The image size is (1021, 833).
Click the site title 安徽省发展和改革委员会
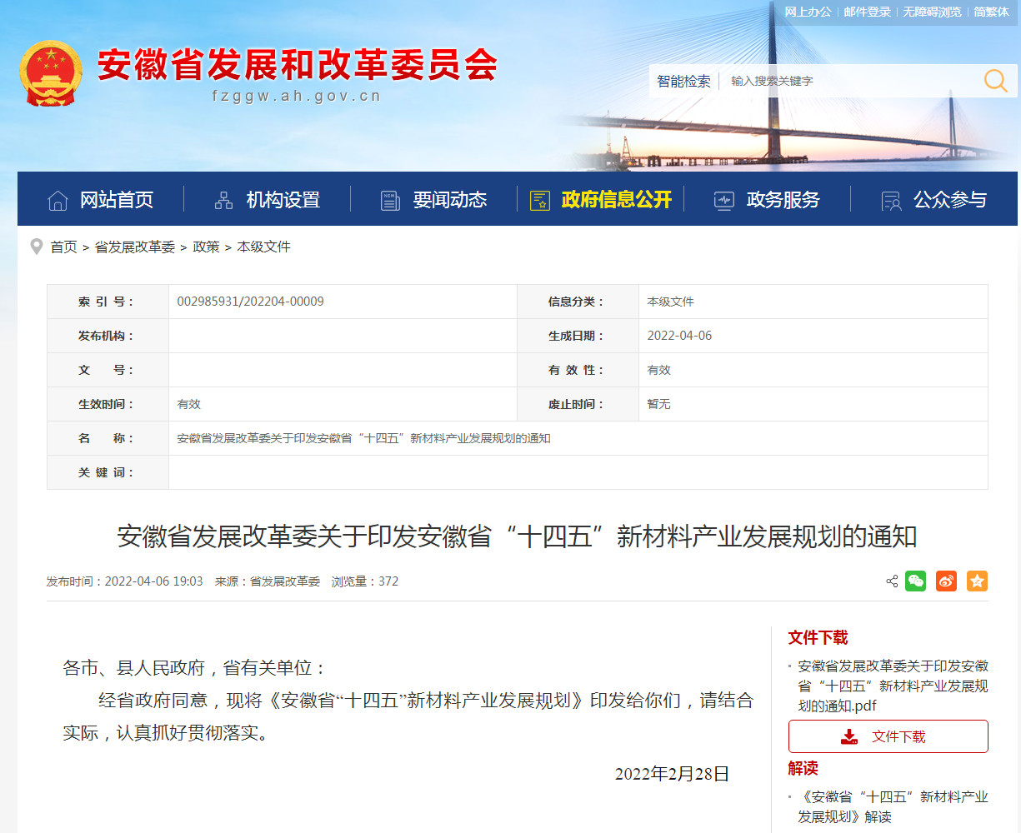pyautogui.click(x=298, y=65)
